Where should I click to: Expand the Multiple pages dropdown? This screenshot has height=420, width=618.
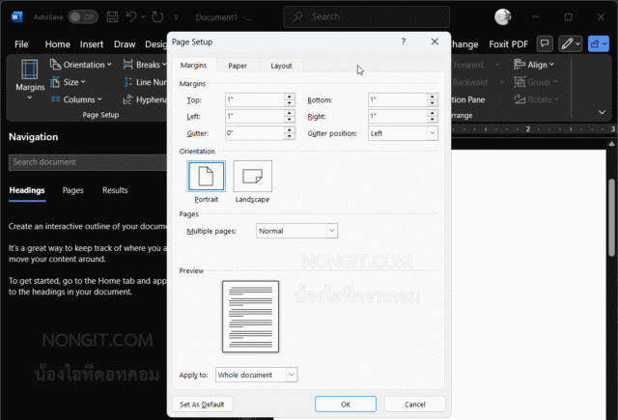[296, 231]
